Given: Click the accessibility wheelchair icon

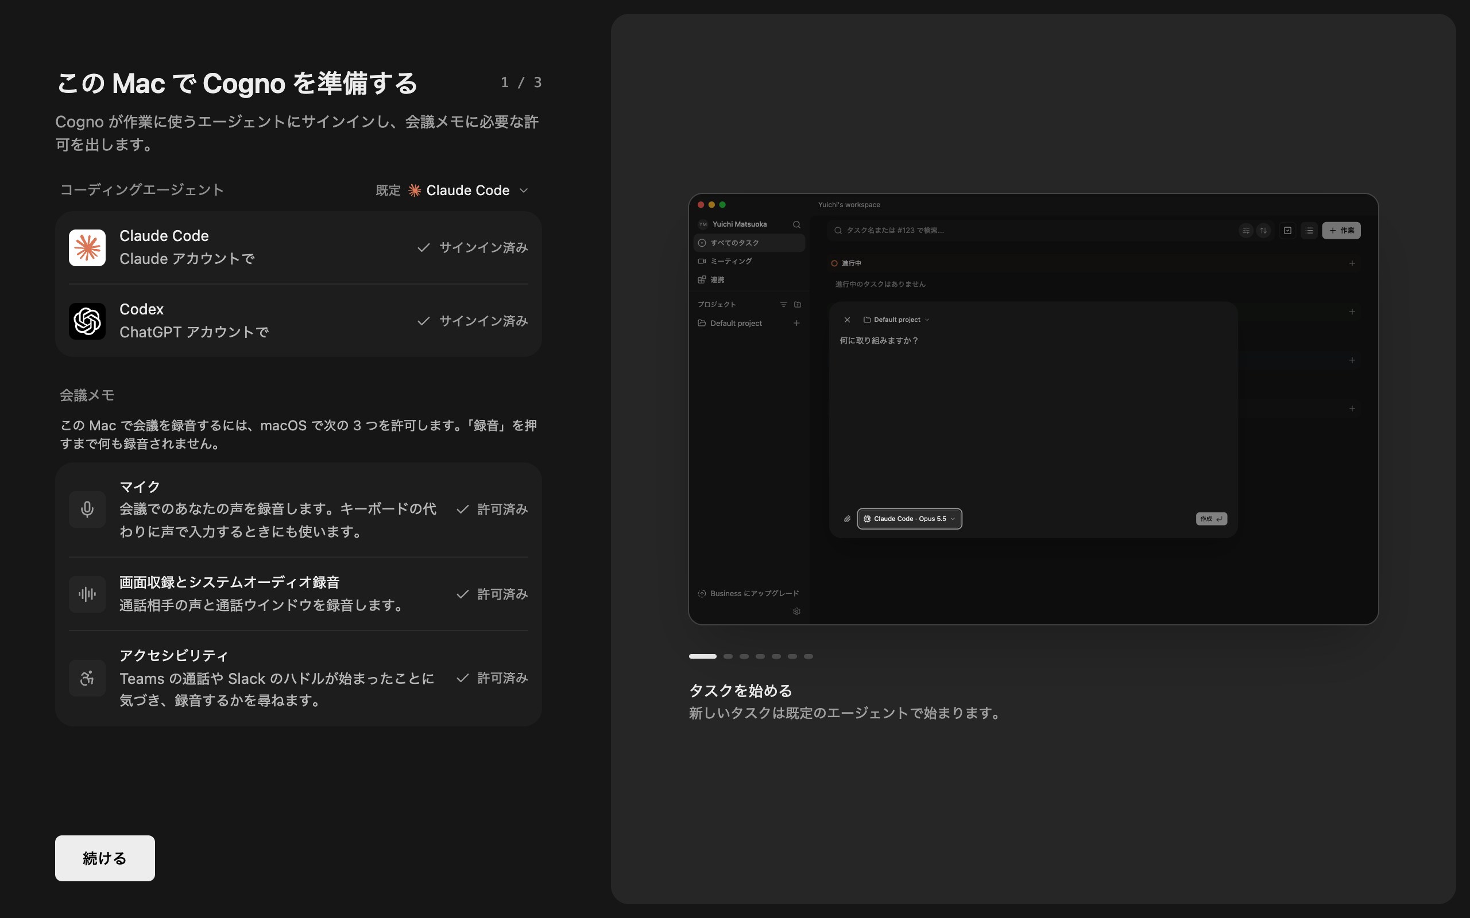Looking at the screenshot, I should [x=87, y=678].
